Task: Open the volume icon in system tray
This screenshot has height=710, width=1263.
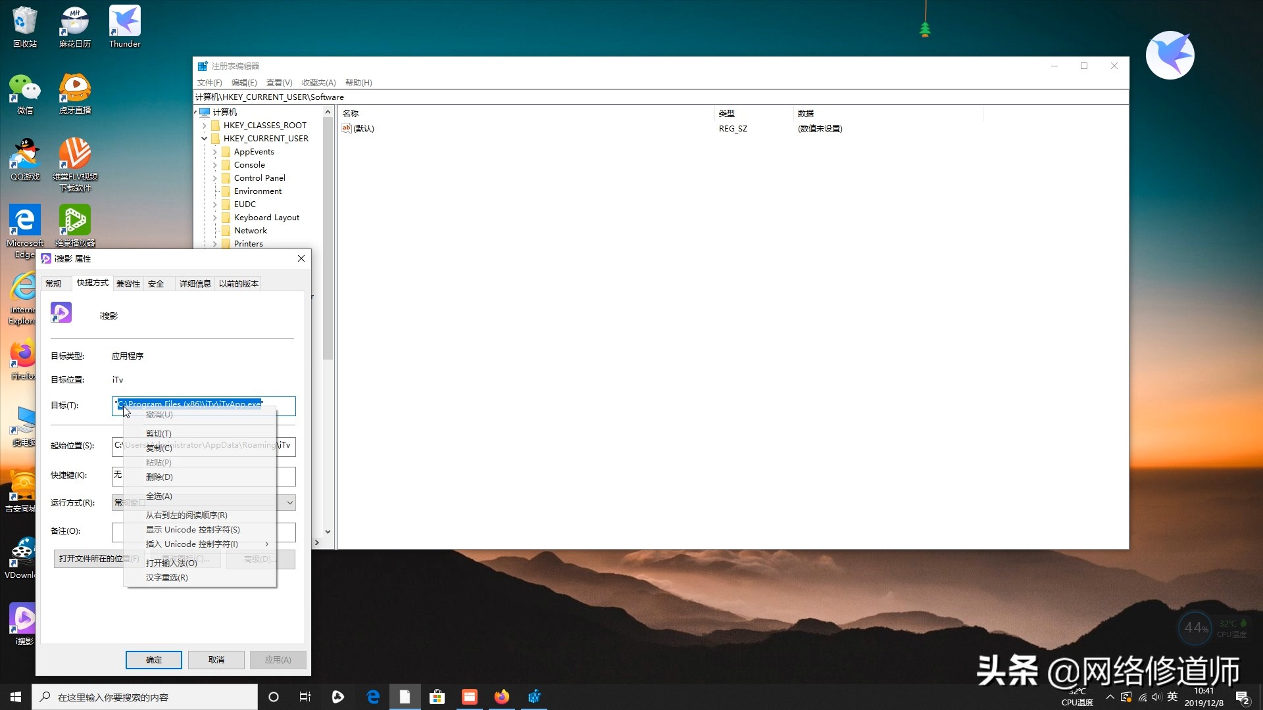Action: click(1157, 696)
